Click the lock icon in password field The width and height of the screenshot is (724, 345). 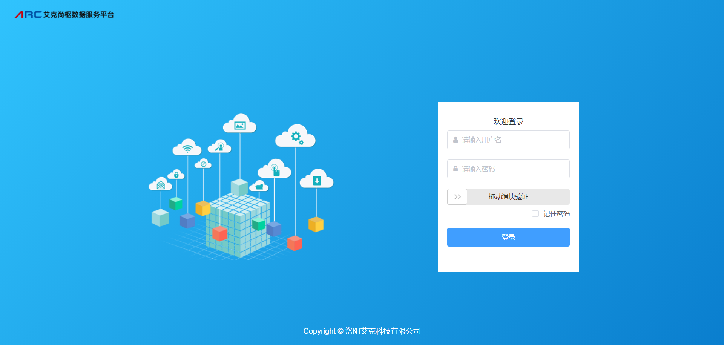point(456,169)
